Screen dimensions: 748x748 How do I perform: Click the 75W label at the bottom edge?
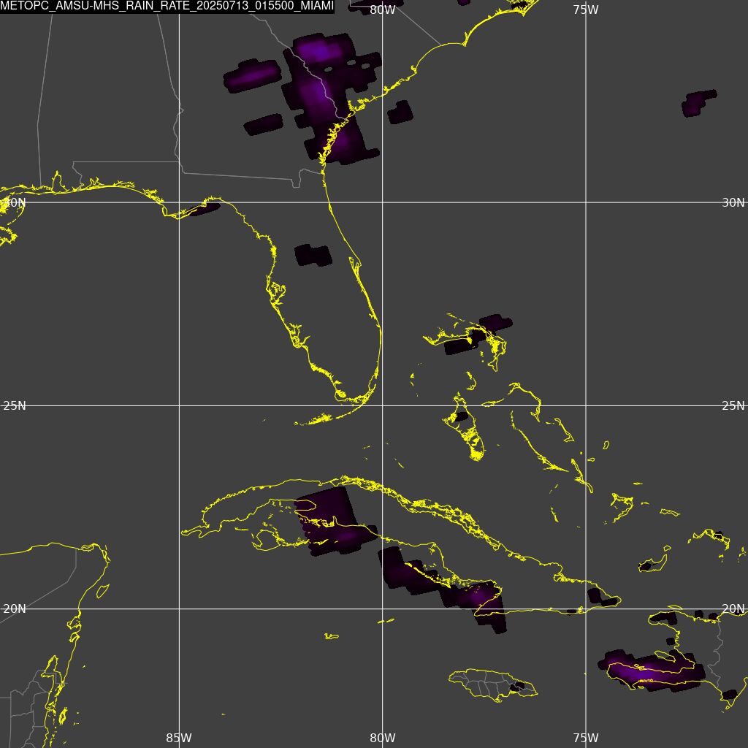click(x=586, y=738)
